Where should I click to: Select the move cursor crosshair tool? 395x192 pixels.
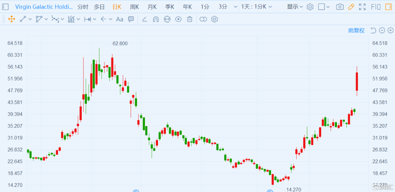[11, 19]
